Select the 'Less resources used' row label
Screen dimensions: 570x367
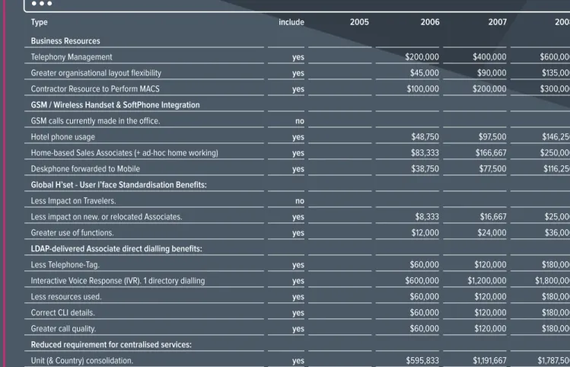point(66,297)
